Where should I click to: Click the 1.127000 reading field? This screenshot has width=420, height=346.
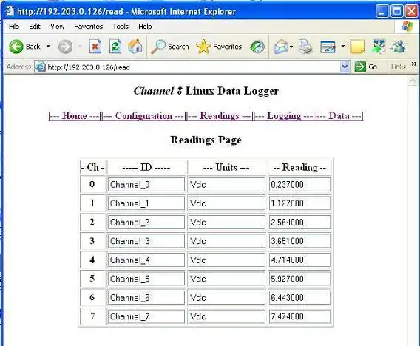299,203
